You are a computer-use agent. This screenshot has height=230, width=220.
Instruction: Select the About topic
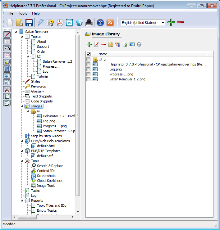(42, 42)
